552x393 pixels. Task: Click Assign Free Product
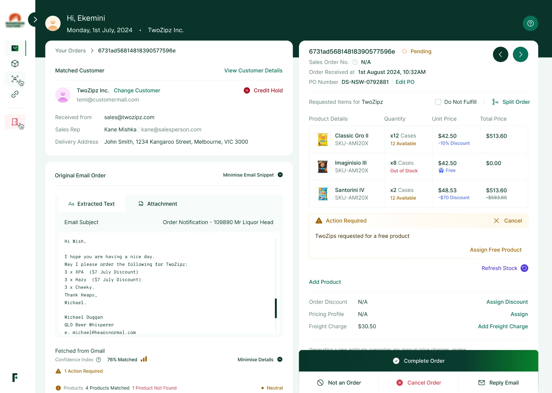tap(496, 250)
